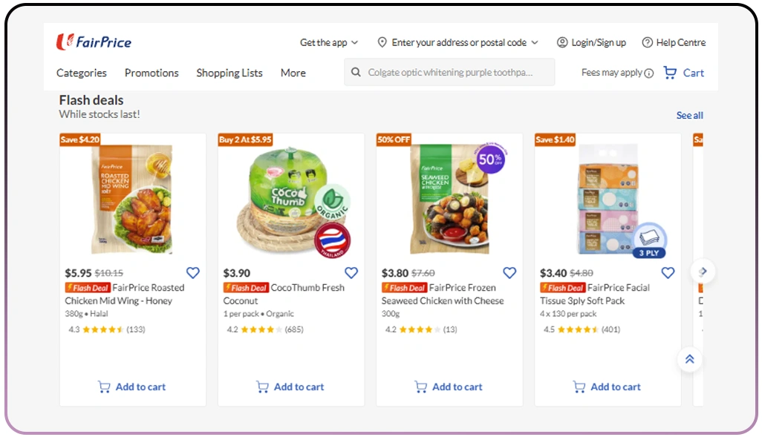Image resolution: width=762 pixels, height=437 pixels.
Task: Click the search magnifier icon
Action: (356, 73)
